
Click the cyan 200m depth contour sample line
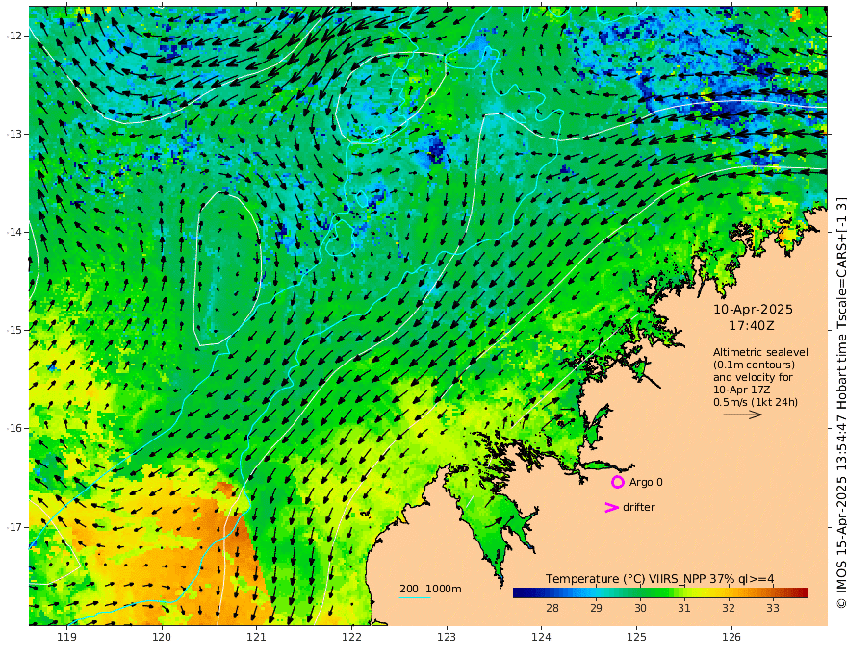415,597
